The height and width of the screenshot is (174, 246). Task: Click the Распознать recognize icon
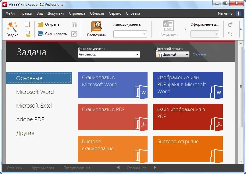pyautogui.click(x=97, y=27)
